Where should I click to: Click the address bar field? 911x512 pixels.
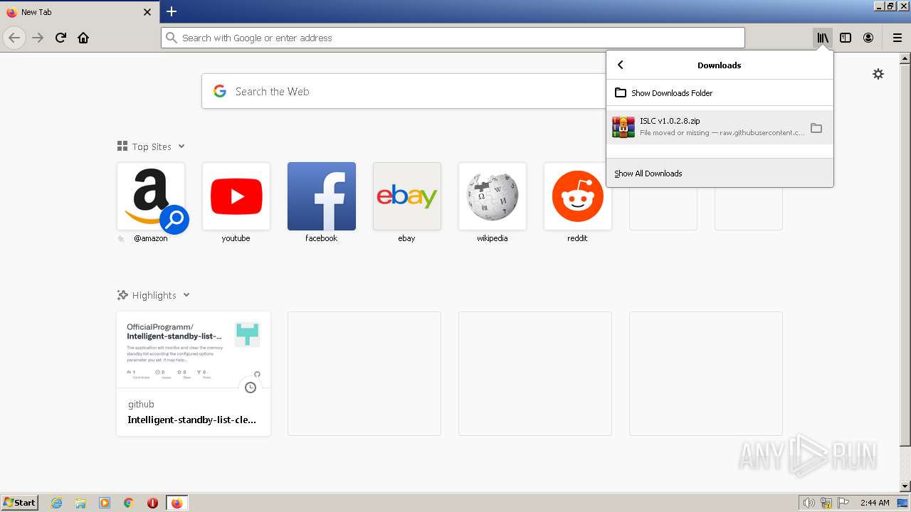[x=453, y=38]
